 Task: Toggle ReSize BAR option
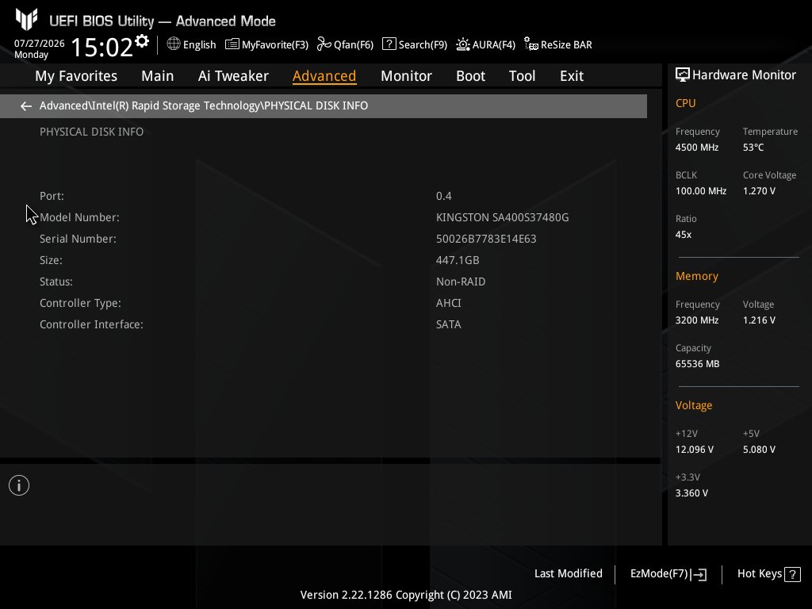pyautogui.click(x=558, y=44)
